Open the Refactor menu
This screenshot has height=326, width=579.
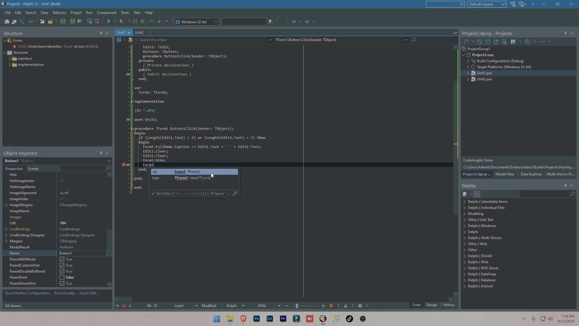tap(59, 13)
